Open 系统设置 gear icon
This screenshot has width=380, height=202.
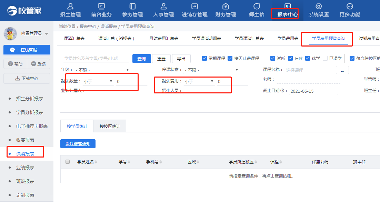tap(319, 6)
